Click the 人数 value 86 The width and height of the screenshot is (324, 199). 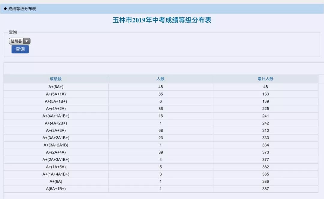(x=160, y=109)
